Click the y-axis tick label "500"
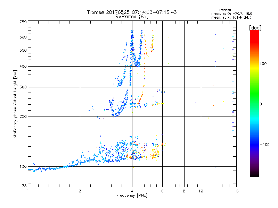Screen dimensions: 278x208 click(x=23, y=50)
